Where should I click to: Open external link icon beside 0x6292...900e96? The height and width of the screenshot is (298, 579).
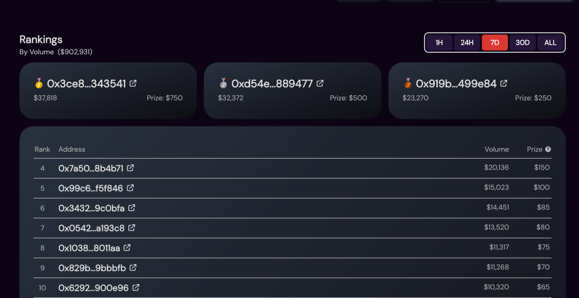[x=135, y=287]
